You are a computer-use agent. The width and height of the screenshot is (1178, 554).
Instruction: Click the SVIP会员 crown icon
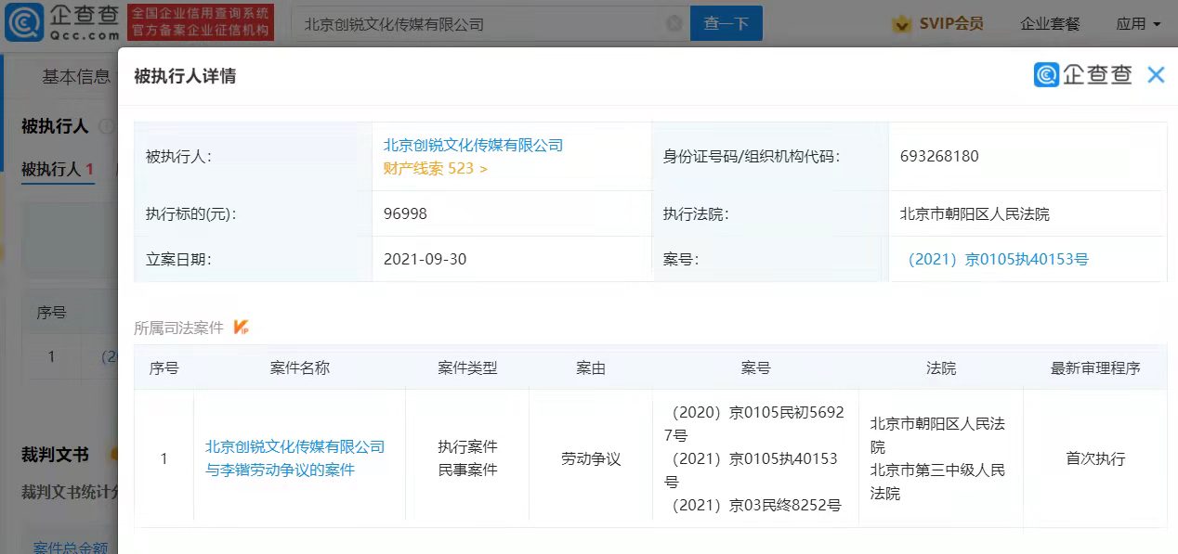(x=901, y=24)
